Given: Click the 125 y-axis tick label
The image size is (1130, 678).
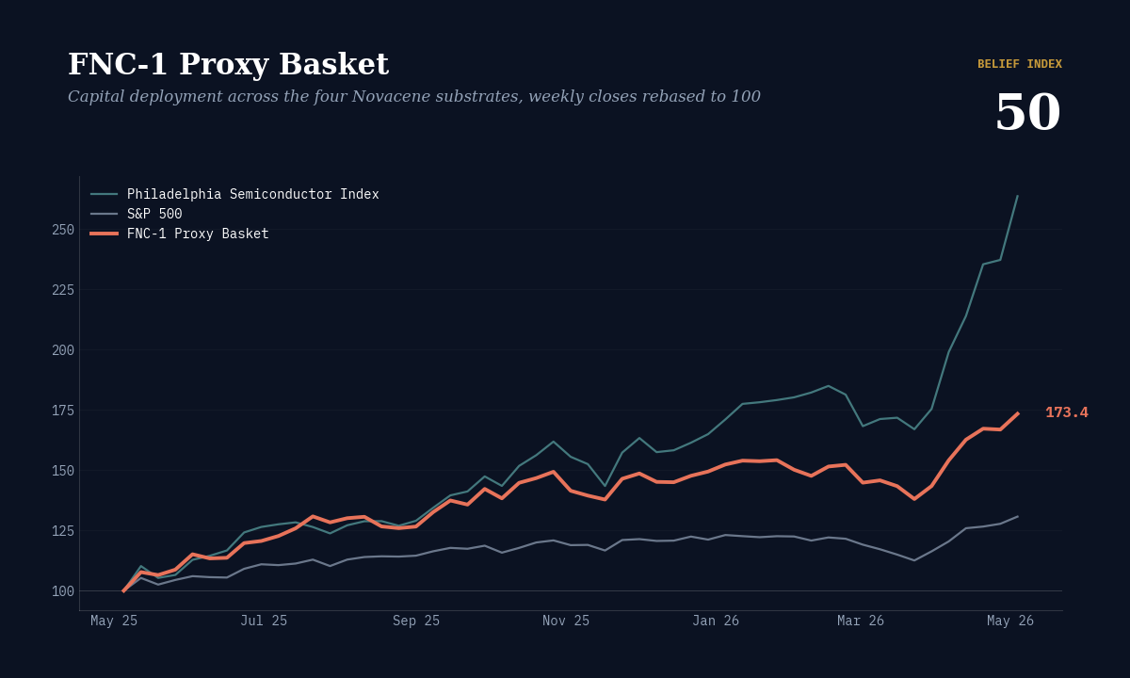Looking at the screenshot, I should tap(63, 531).
